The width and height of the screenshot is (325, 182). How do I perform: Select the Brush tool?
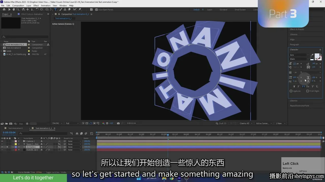click(x=61, y=9)
